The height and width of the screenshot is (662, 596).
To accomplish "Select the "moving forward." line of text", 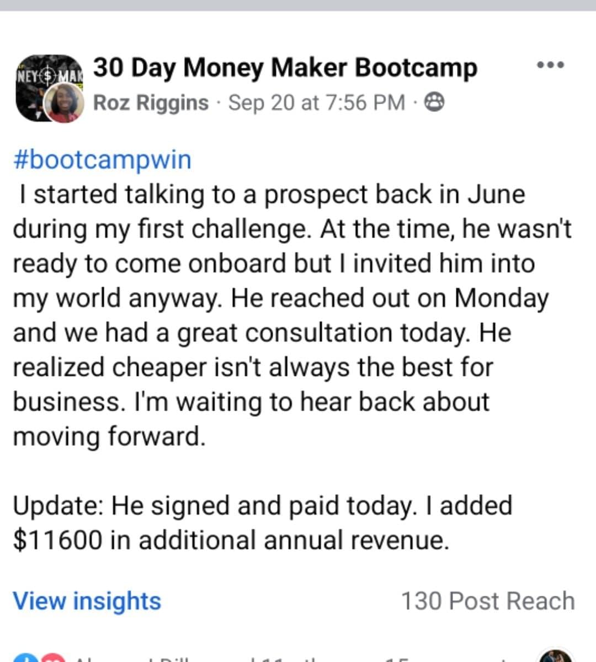I will tap(109, 437).
